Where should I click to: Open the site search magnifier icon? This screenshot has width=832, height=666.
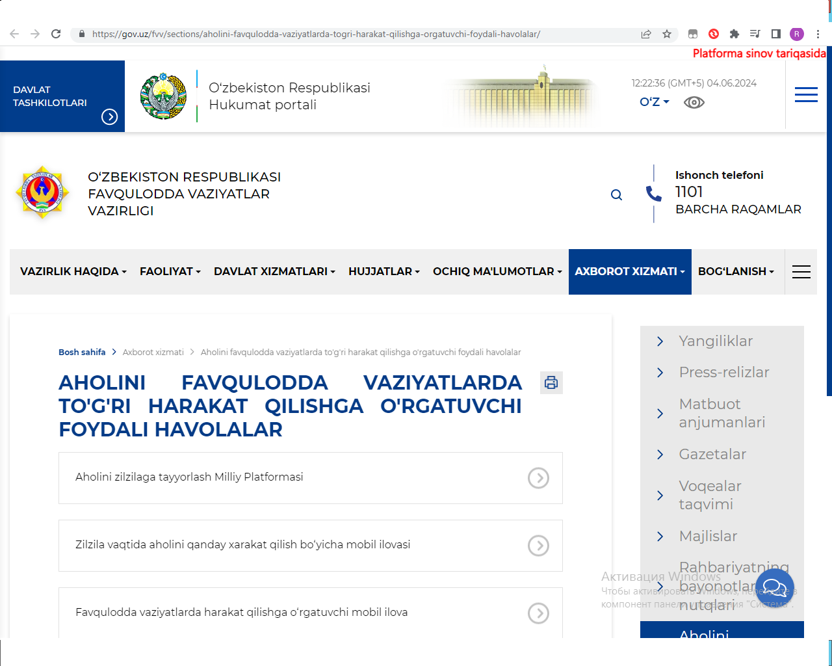point(616,194)
